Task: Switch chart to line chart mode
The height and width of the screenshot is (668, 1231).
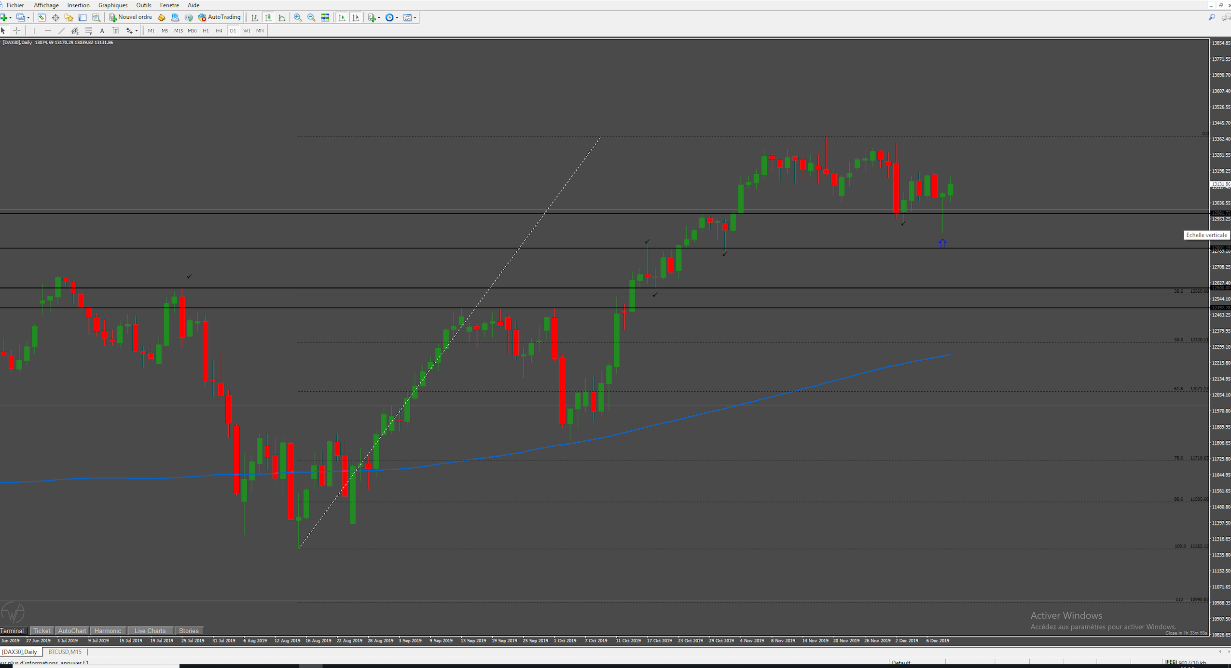Action: click(x=282, y=17)
